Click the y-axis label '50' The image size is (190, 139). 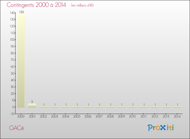point(13,73)
